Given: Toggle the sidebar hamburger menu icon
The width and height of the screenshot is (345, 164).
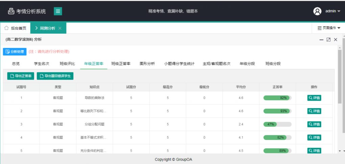Looking at the screenshot, I should point(58,11).
